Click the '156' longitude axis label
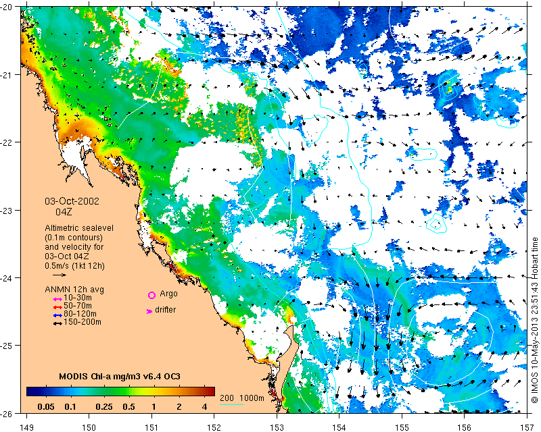Viewport: 541px width, 432px height. (465, 427)
